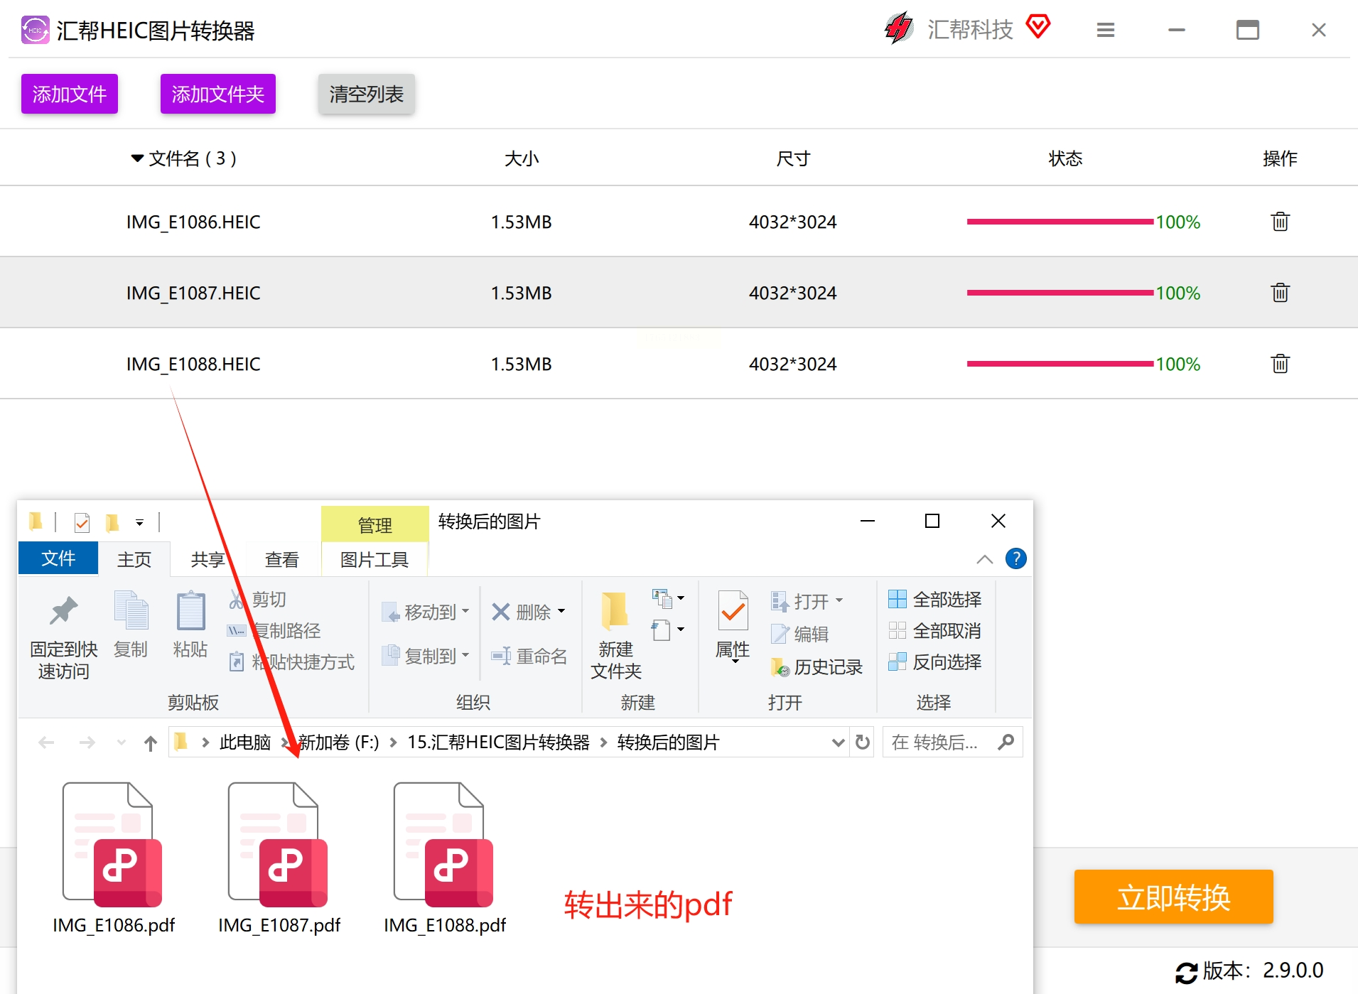Click the New Folder icon in ribbon

(615, 611)
